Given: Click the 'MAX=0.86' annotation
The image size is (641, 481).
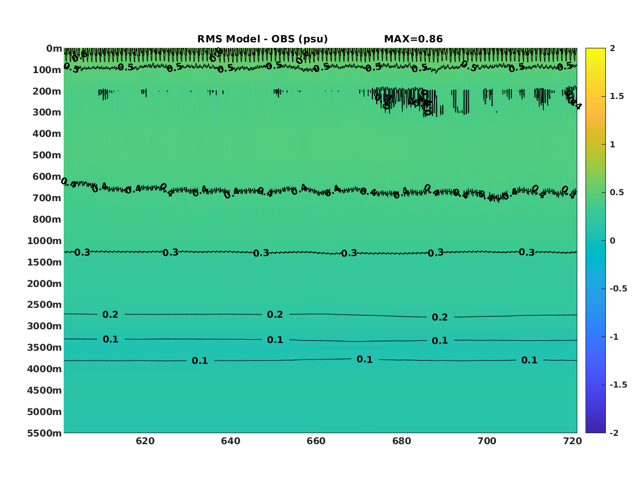Looking at the screenshot, I should click(x=413, y=39).
